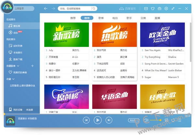Open the toolbox briefcase icon

[160, 8]
